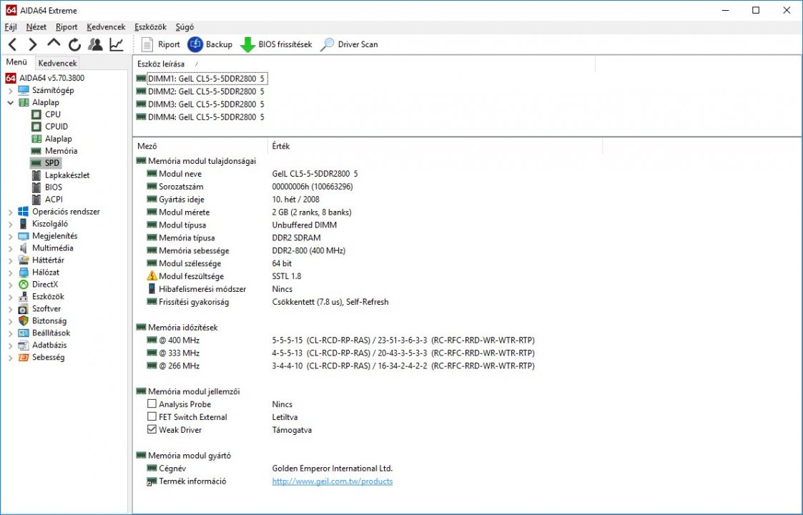Image resolution: width=803 pixels, height=515 pixels.
Task: Select the @ 400 MHz timing row
Action: 340,340
